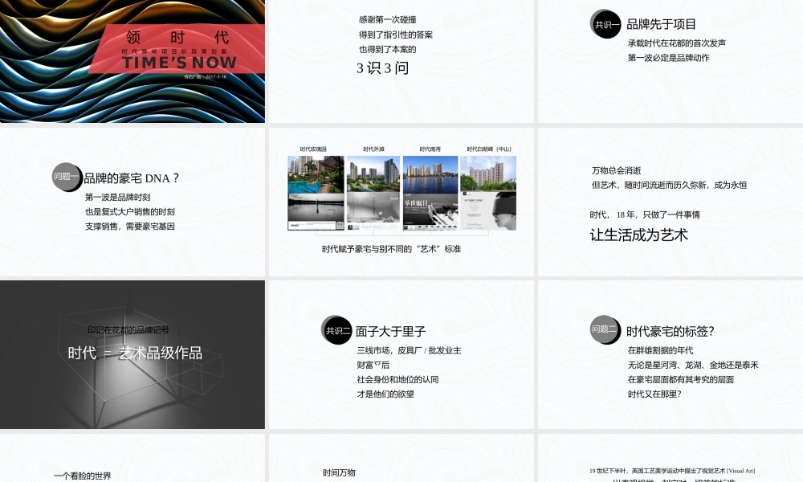Click the 时代白朗峰（中山）building photo
The image size is (803, 482).
488,174
